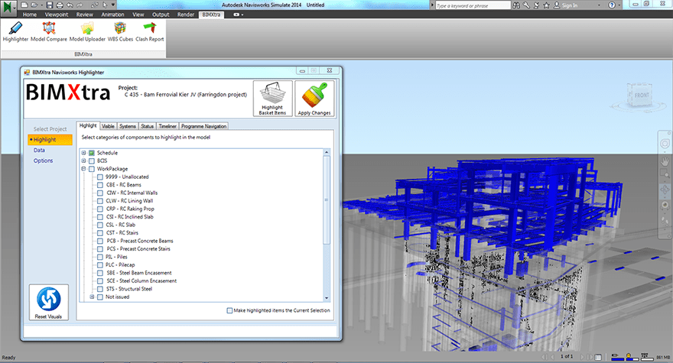The image size is (673, 363).
Task: Open the quick access toolbar customize dropdown
Action: pos(113,5)
